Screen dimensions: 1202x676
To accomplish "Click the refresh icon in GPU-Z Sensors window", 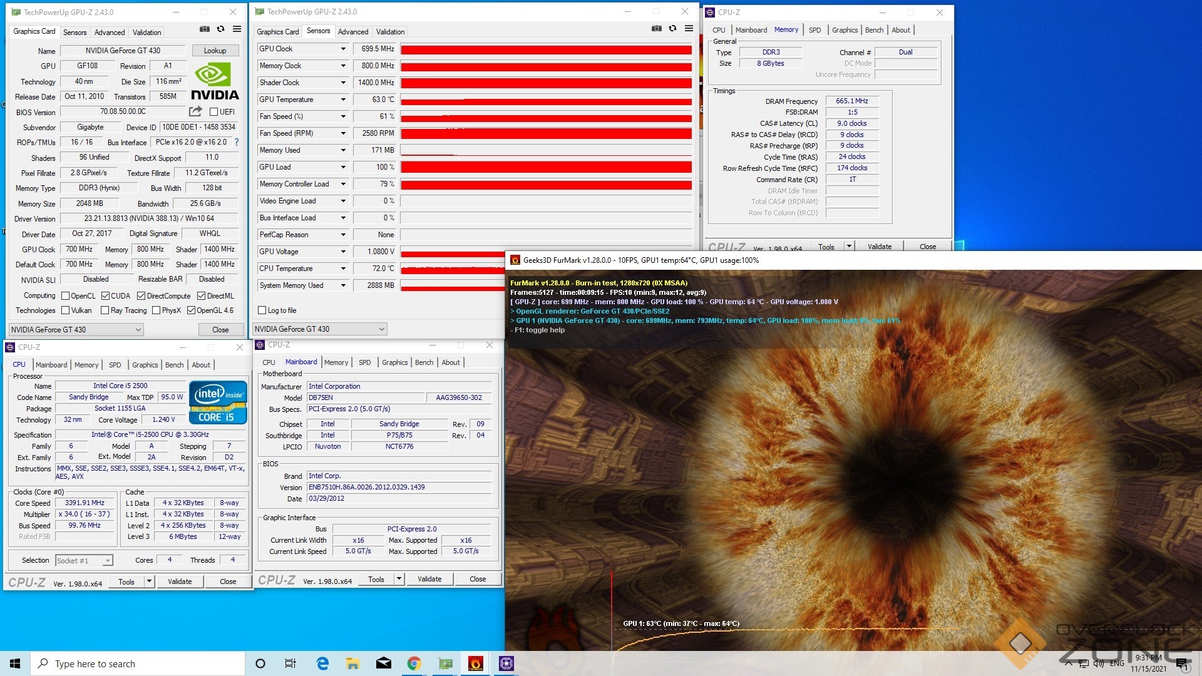I will 672,29.
